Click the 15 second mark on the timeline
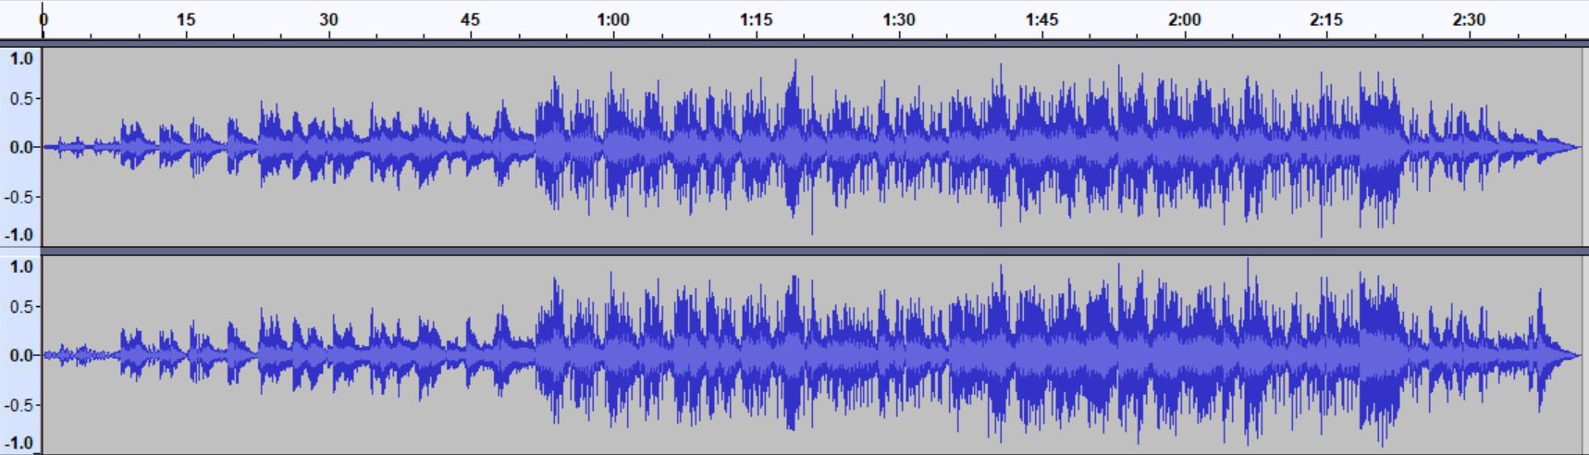The height and width of the screenshot is (455, 1589). 186,19
